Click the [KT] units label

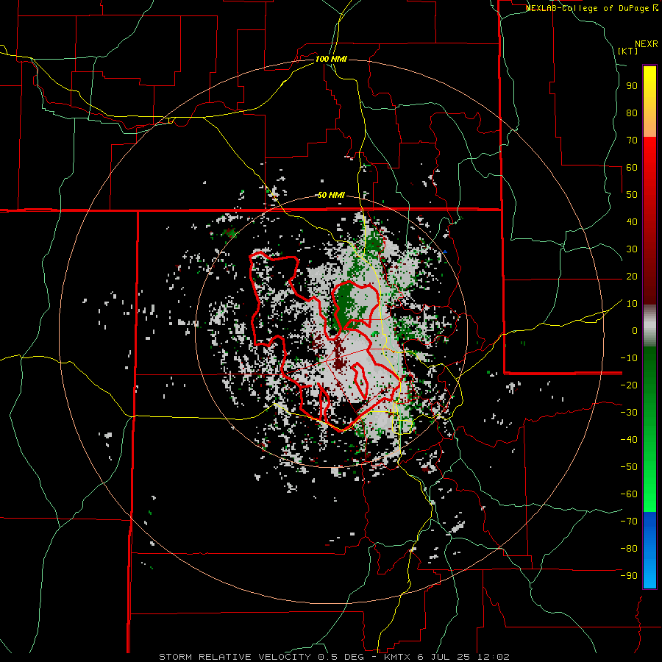click(627, 51)
